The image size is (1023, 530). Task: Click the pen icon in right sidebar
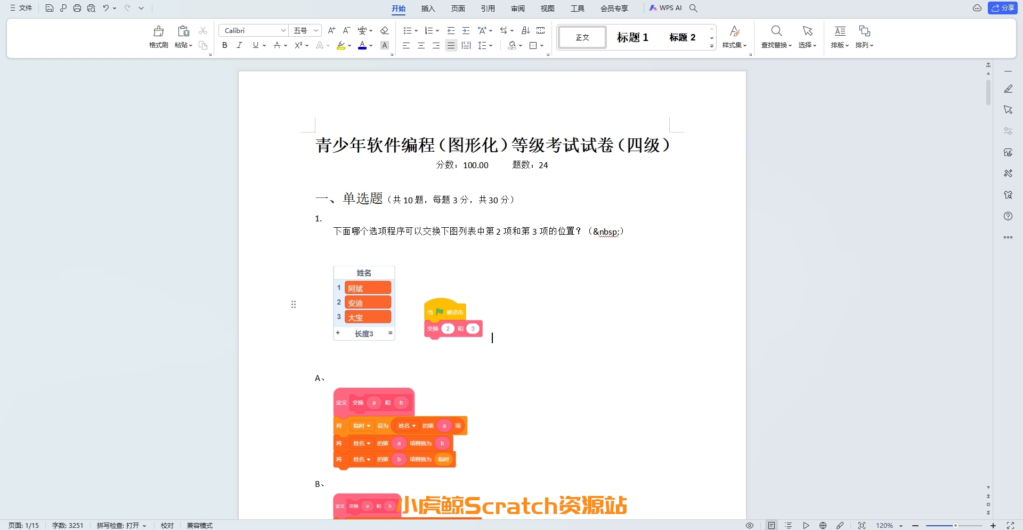pyautogui.click(x=1008, y=89)
